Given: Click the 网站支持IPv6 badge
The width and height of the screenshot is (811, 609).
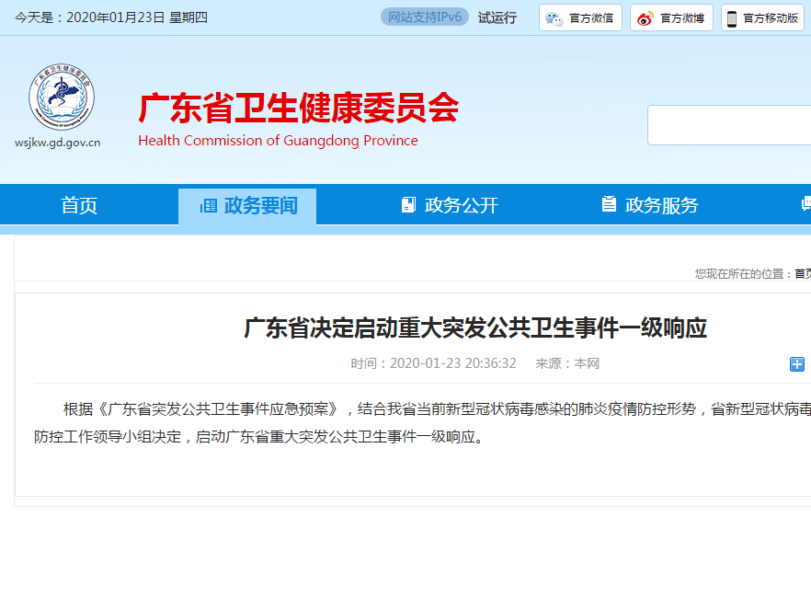Looking at the screenshot, I should (425, 17).
